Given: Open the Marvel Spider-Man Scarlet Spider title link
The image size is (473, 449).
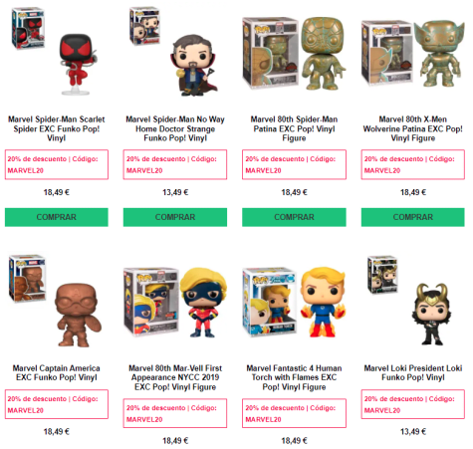Looking at the screenshot, I should click(x=57, y=128).
